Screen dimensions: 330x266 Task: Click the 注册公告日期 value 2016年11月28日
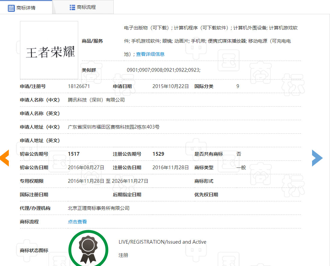[171, 168]
